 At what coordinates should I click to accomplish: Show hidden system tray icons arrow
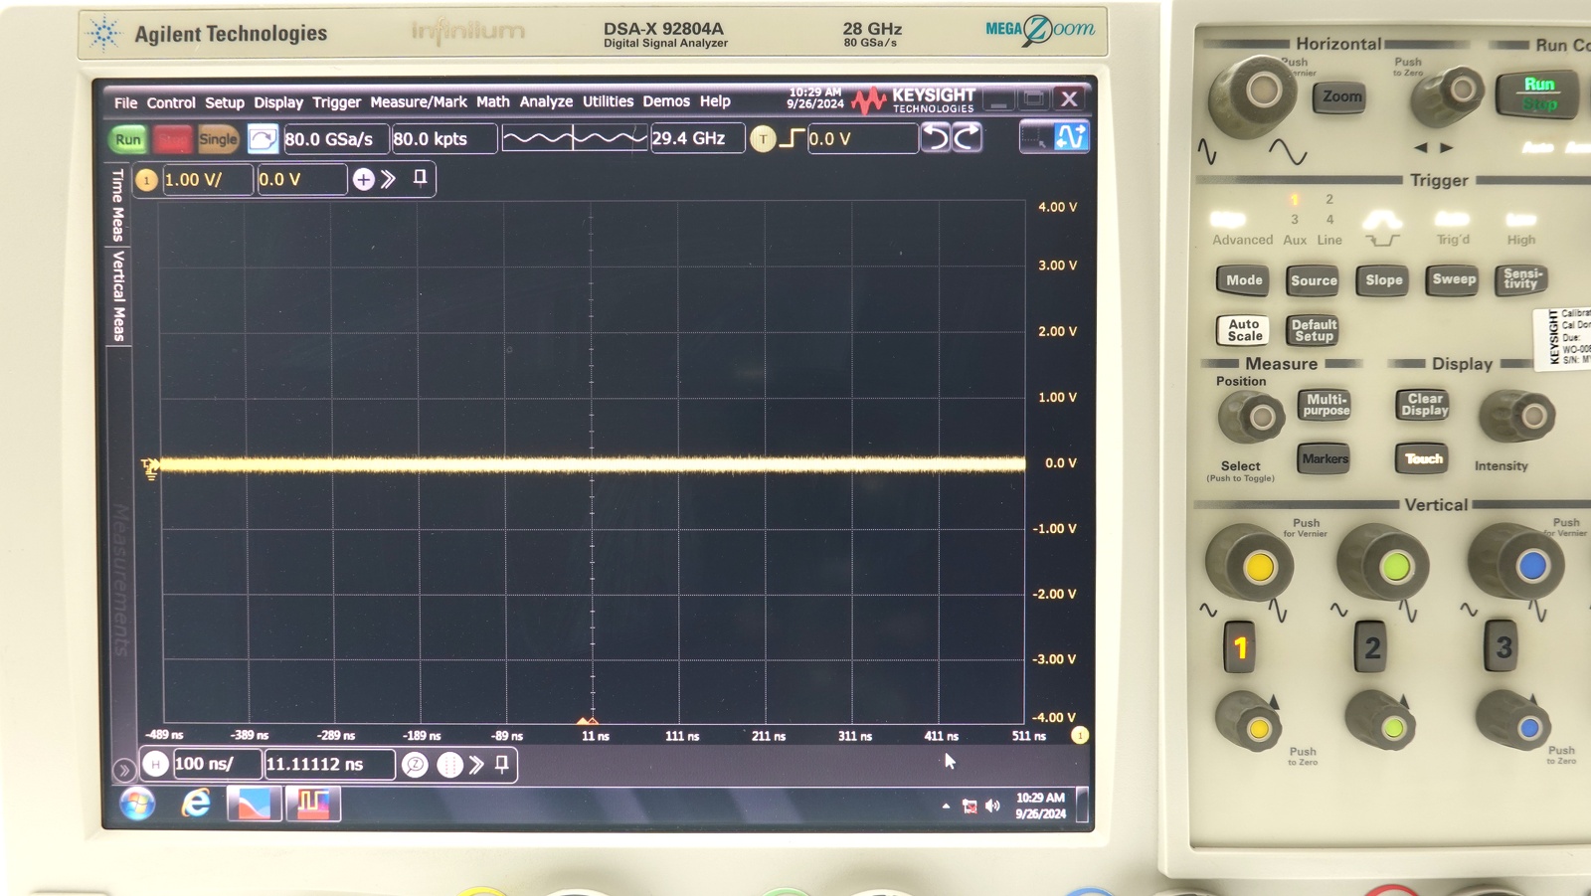tap(946, 806)
